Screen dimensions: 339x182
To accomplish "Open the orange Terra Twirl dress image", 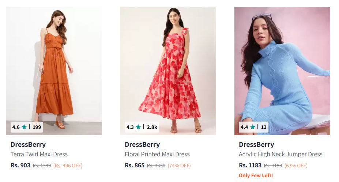I will [x=54, y=66].
